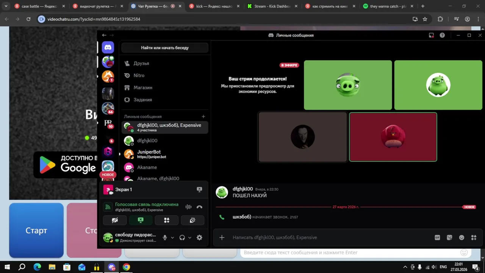Select the helmet pig participant tile
Image resolution: width=485 pixels, height=273 pixels.
[348, 85]
